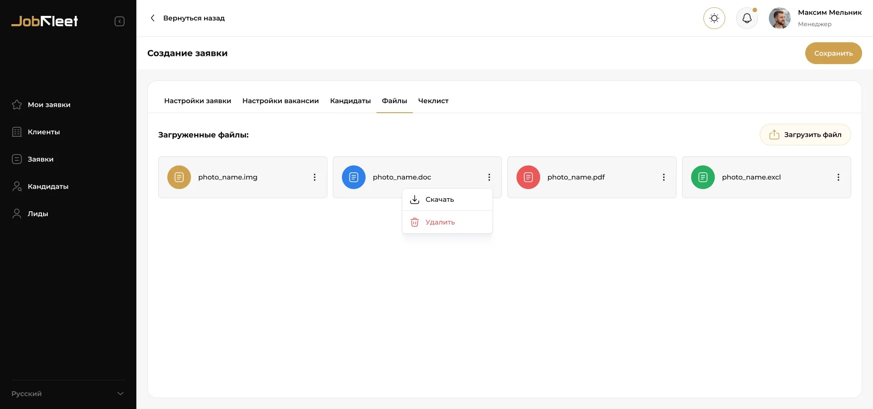Open the notifications bell
The width and height of the screenshot is (873, 409).
coord(747,18)
